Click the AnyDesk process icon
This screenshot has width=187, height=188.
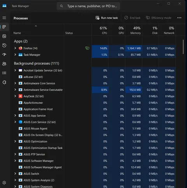tap(20, 96)
